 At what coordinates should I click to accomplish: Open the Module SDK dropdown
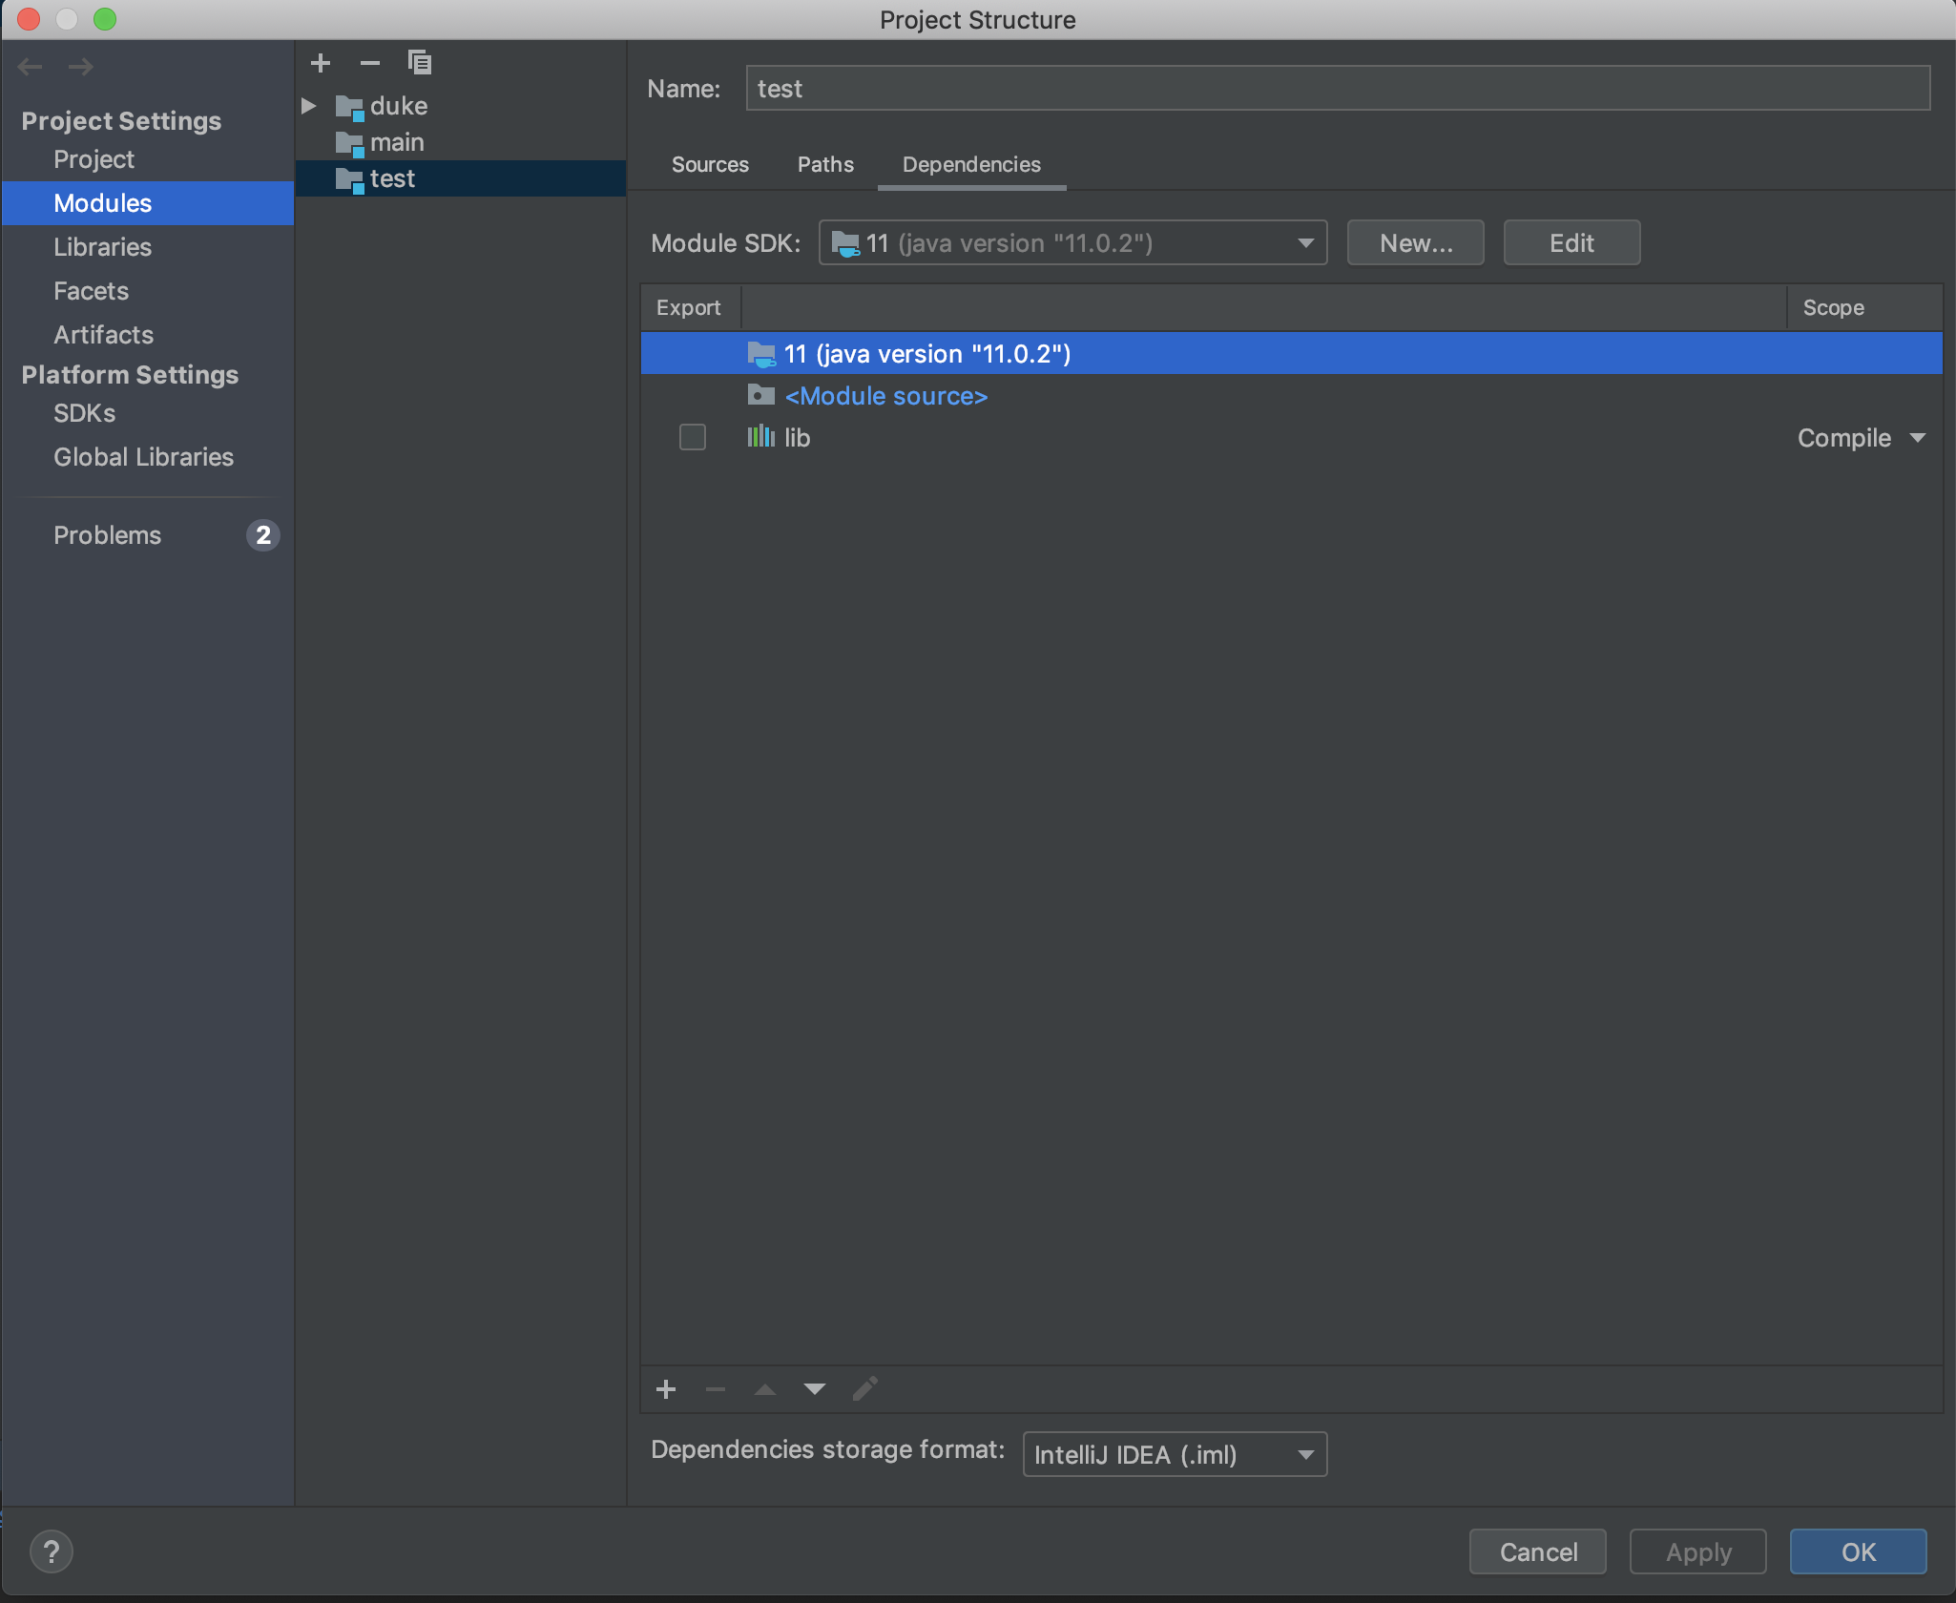pyautogui.click(x=1072, y=243)
